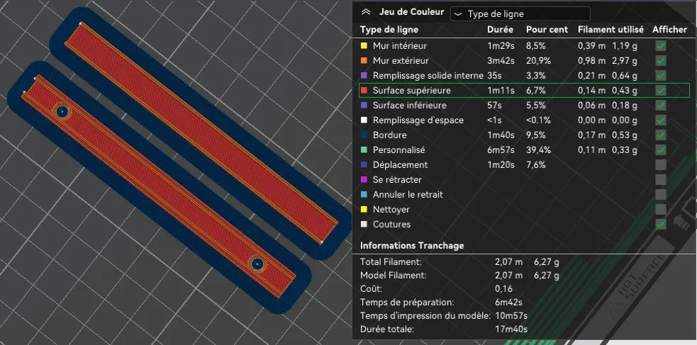Click the Afficher column header
Viewport: 697px width, 345px height.
(x=669, y=30)
